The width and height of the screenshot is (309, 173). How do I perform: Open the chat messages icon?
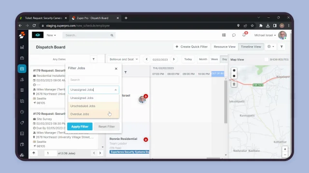[234, 35]
